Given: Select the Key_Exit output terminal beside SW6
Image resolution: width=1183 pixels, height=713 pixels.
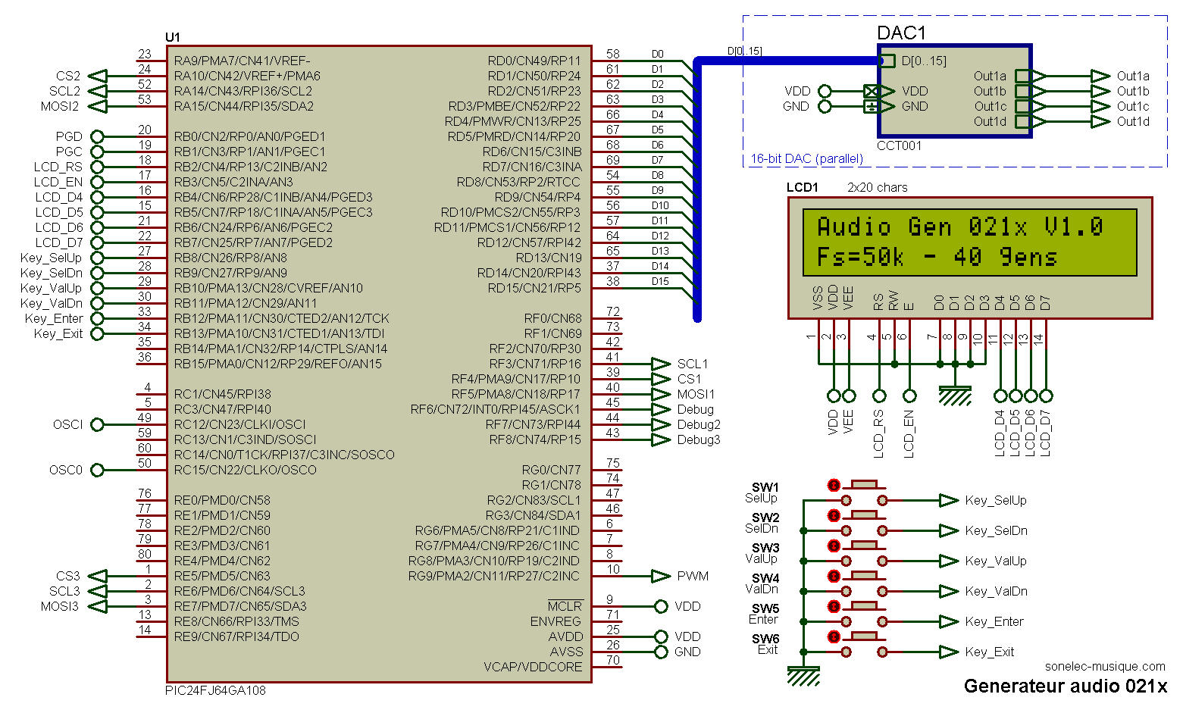Looking at the screenshot, I should coord(949,652).
